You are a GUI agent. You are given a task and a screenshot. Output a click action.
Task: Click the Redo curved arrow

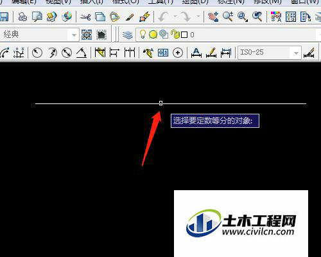185,17
